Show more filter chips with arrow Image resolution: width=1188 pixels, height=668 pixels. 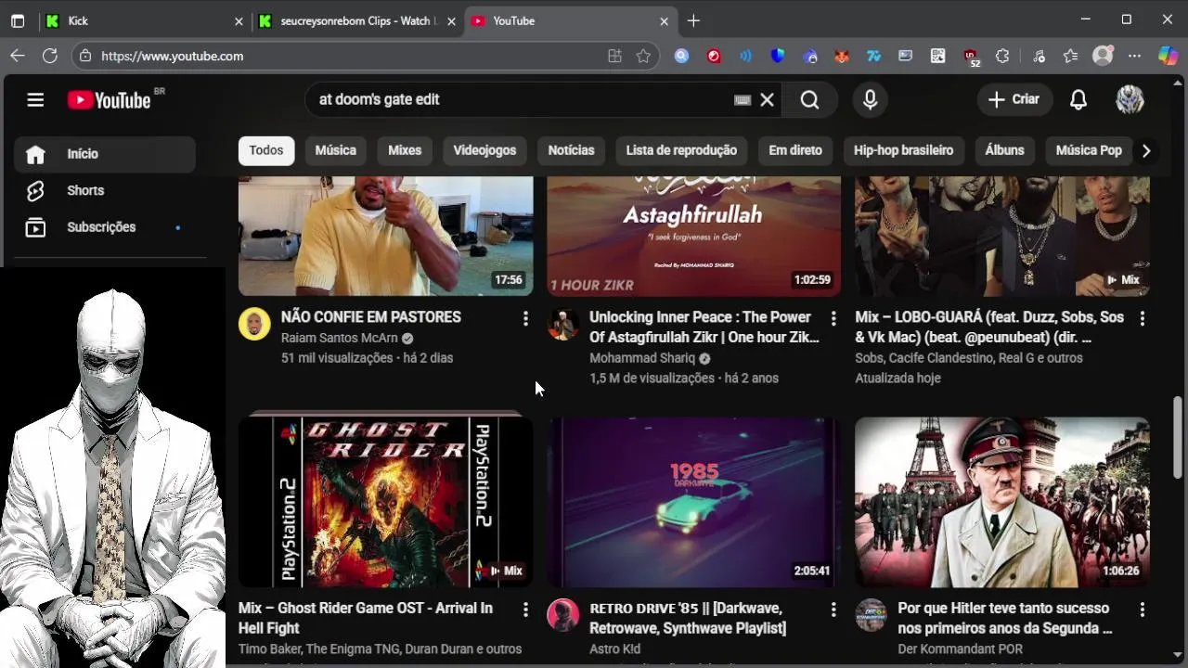(1146, 150)
